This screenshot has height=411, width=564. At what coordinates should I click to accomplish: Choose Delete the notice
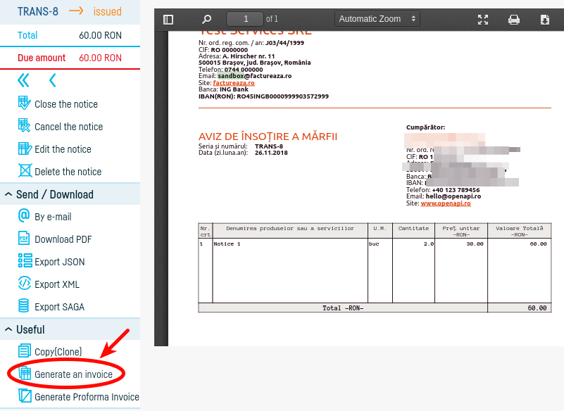[68, 172]
